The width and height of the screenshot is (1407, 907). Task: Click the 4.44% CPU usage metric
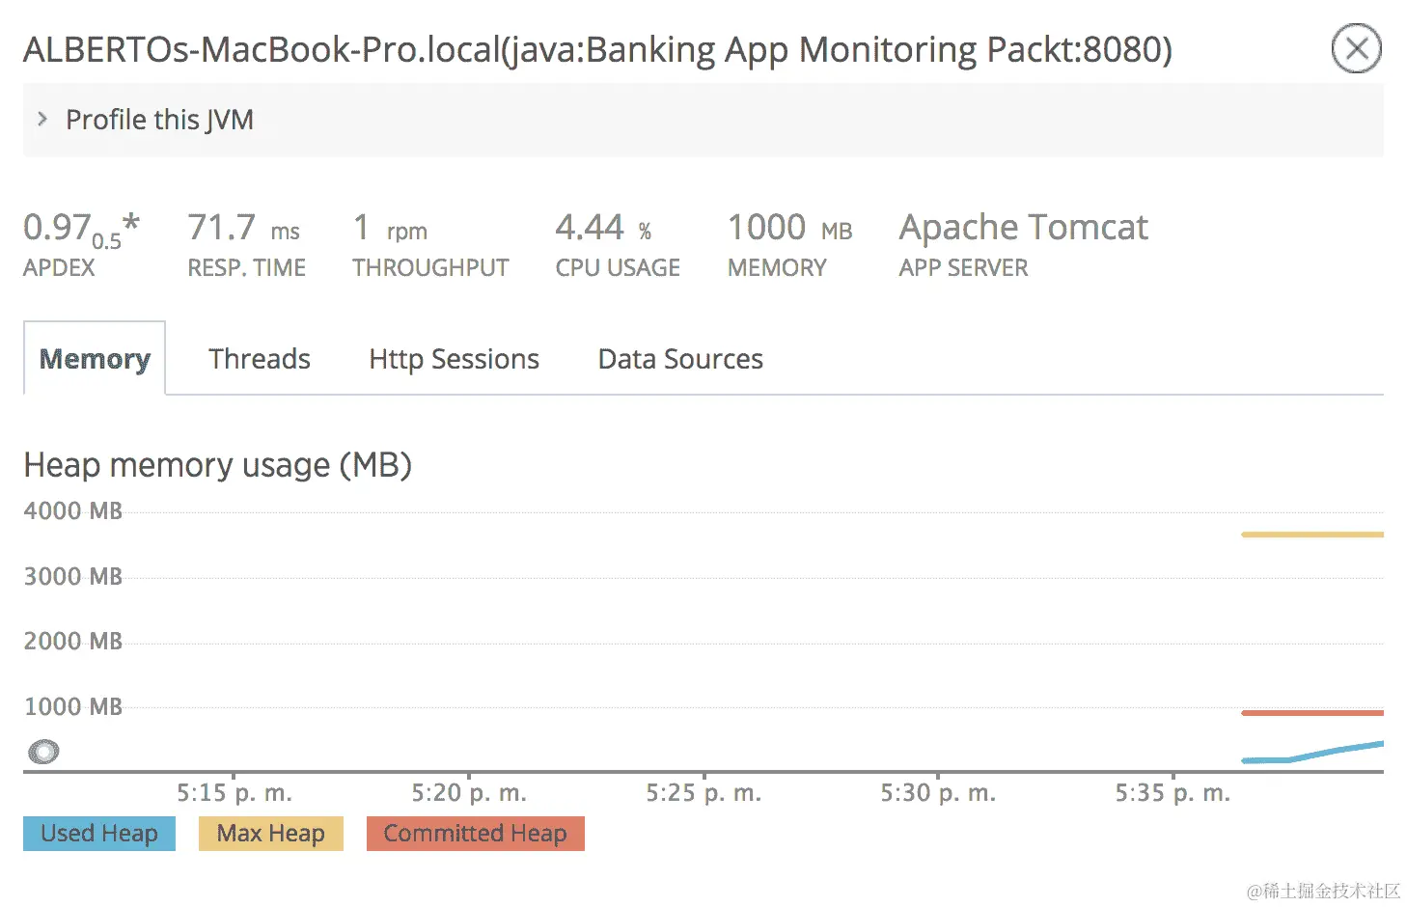pyautogui.click(x=603, y=229)
